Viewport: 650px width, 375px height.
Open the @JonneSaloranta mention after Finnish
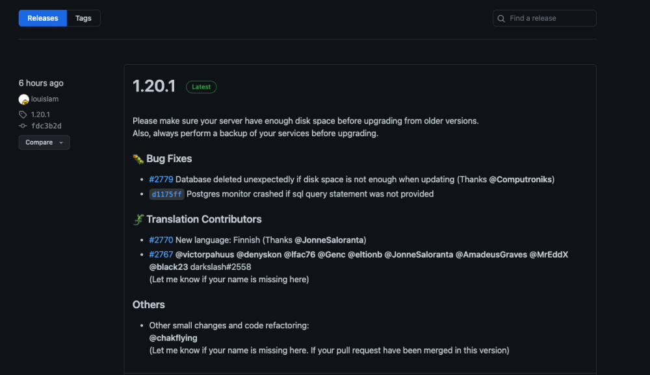coord(329,240)
